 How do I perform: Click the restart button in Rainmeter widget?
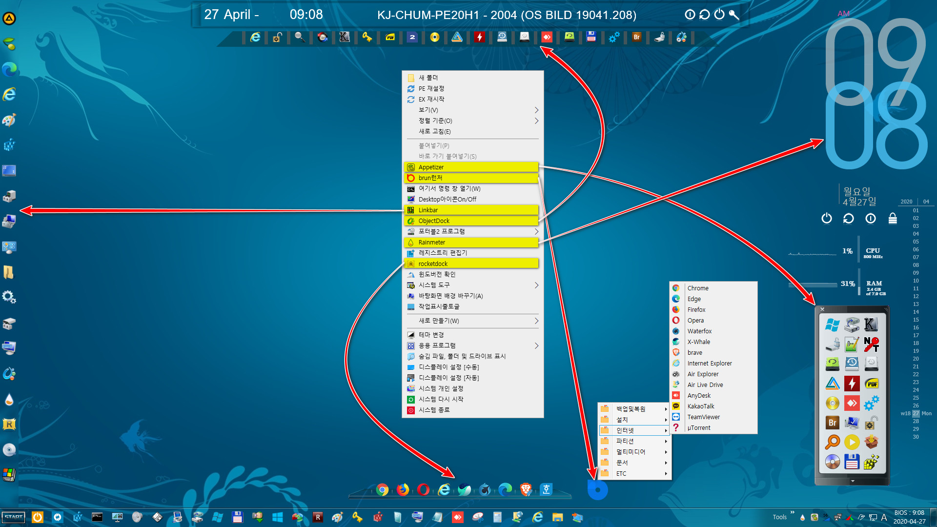[848, 218]
